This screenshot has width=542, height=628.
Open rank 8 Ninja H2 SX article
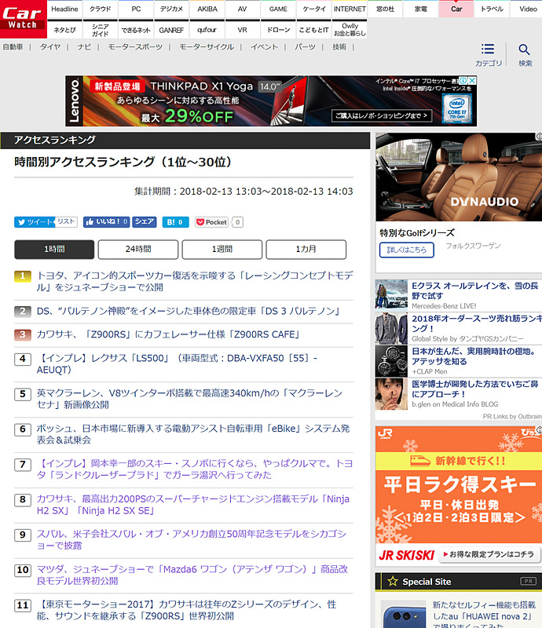(192, 504)
